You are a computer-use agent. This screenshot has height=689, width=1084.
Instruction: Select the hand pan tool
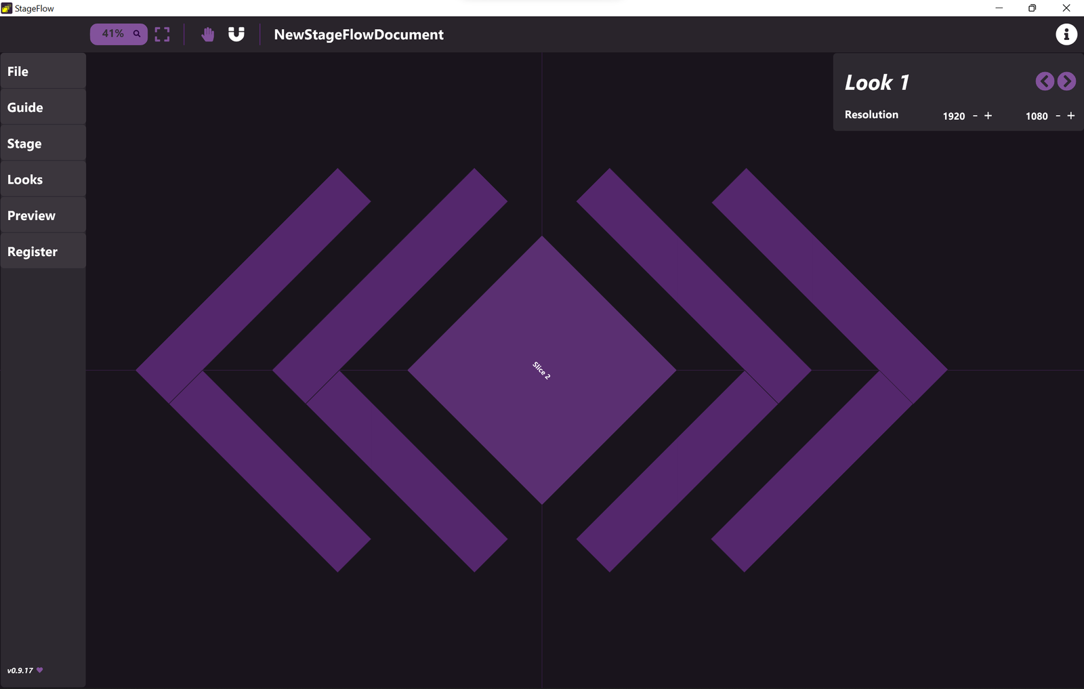click(x=208, y=35)
